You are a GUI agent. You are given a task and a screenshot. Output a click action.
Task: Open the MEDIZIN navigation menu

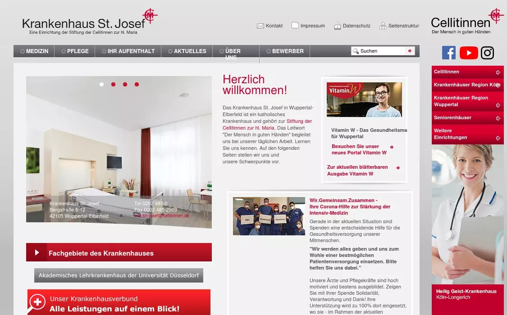coord(34,51)
